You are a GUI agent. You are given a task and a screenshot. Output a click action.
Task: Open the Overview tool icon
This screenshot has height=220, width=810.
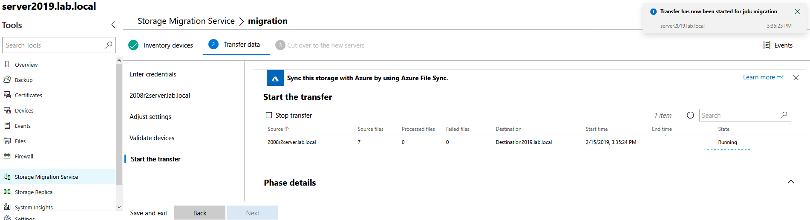[7, 64]
